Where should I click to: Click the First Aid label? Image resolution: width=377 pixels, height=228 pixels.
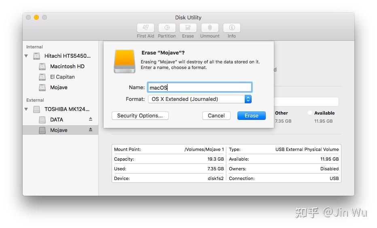[146, 36]
